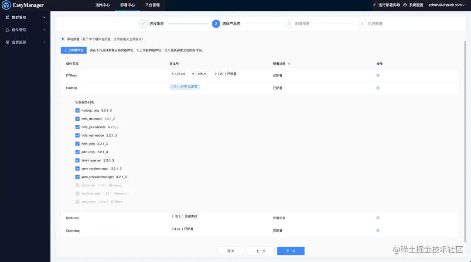
Task: Expand the cluster management sidebar chevron
Action: 44,17
